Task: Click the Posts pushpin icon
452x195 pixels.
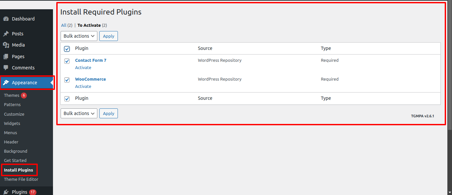Action: click(6, 34)
